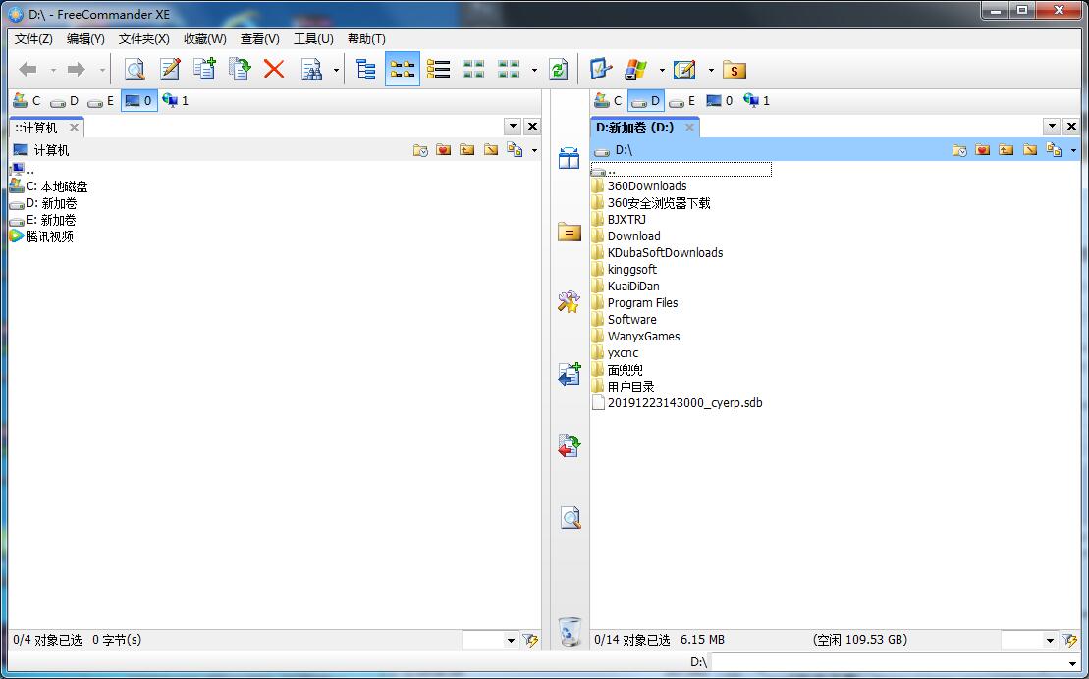This screenshot has height=679, width=1089.
Task: Select drive D in right panel drive bar
Action: (x=646, y=101)
